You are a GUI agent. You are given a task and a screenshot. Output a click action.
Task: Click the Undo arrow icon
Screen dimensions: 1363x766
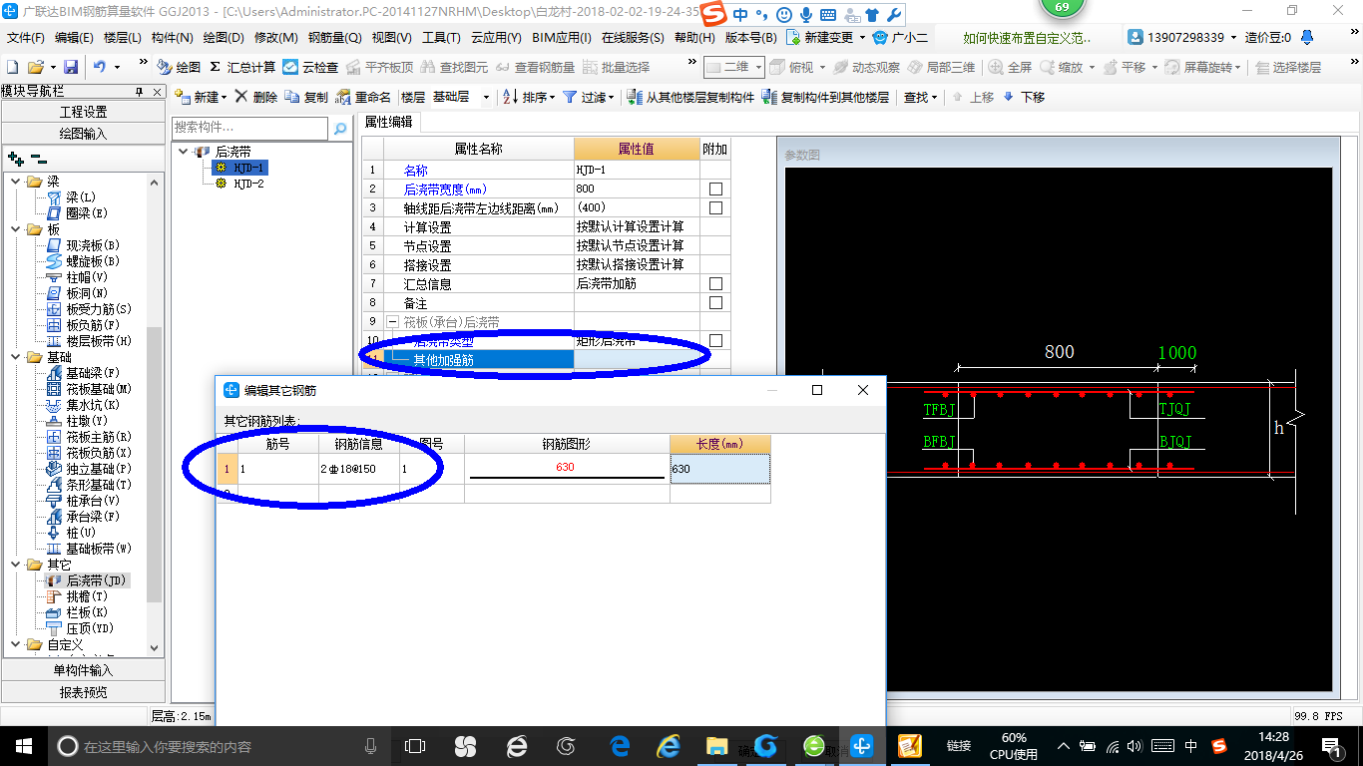click(100, 67)
